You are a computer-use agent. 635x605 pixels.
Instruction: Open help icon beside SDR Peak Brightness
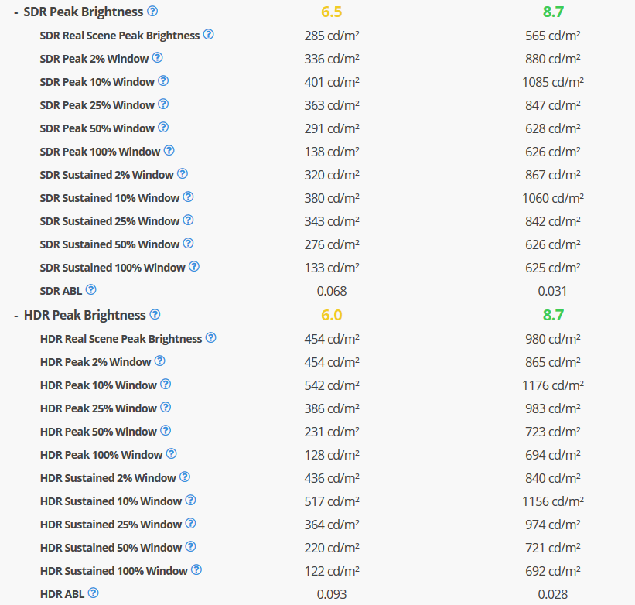pos(152,11)
